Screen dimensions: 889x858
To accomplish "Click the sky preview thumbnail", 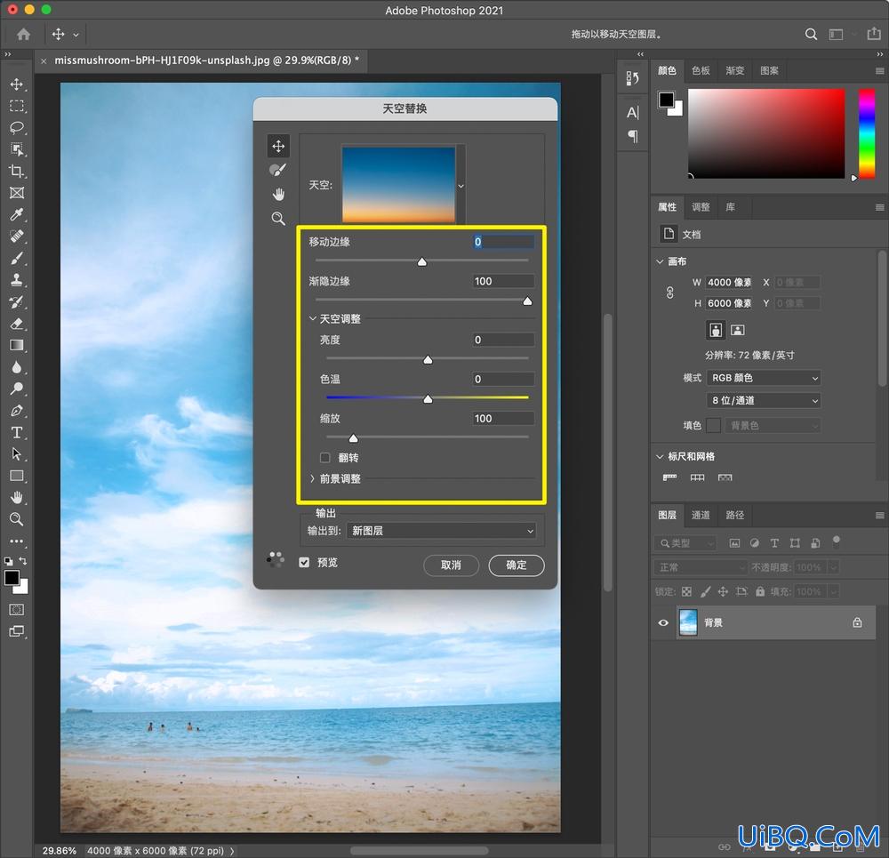I will point(398,184).
